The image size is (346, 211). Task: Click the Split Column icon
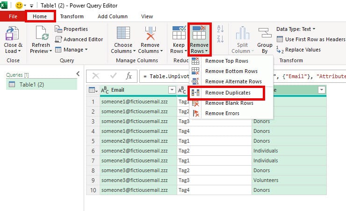click(242, 33)
